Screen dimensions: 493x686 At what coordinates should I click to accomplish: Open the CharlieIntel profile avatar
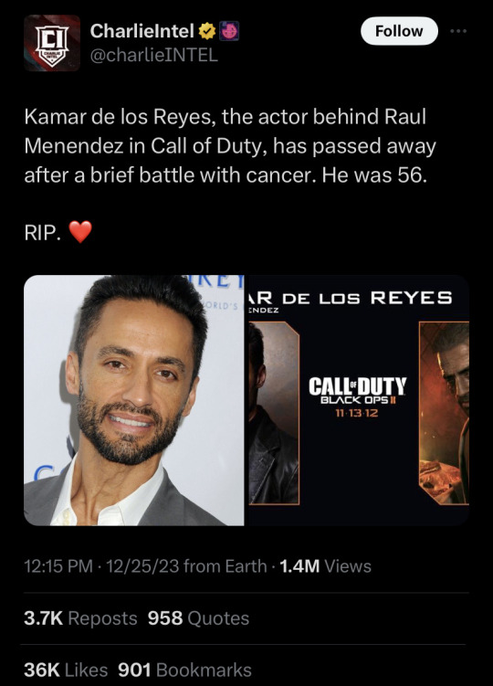click(x=52, y=43)
